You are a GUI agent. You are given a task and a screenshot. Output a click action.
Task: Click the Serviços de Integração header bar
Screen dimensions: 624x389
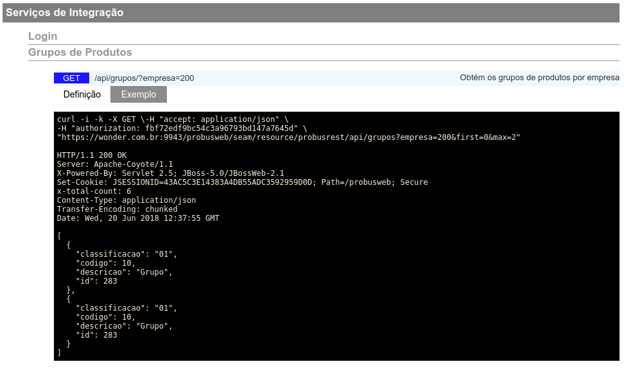pyautogui.click(x=311, y=13)
